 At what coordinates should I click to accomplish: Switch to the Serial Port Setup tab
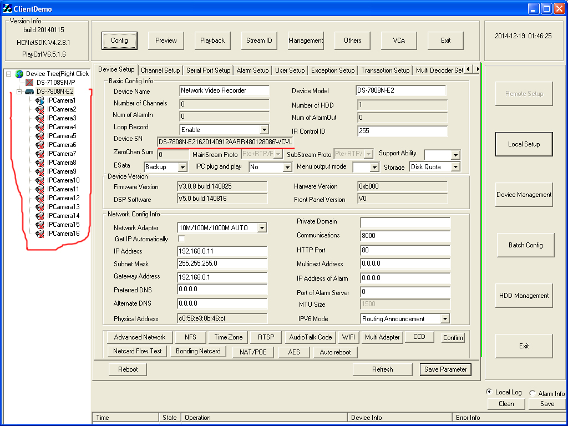(209, 70)
